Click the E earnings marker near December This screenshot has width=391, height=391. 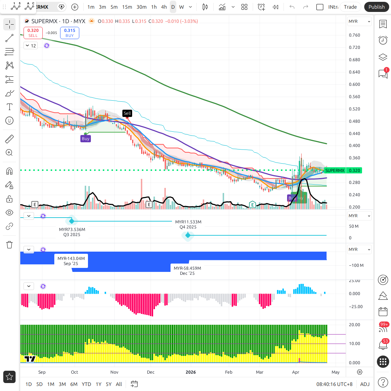point(149,205)
